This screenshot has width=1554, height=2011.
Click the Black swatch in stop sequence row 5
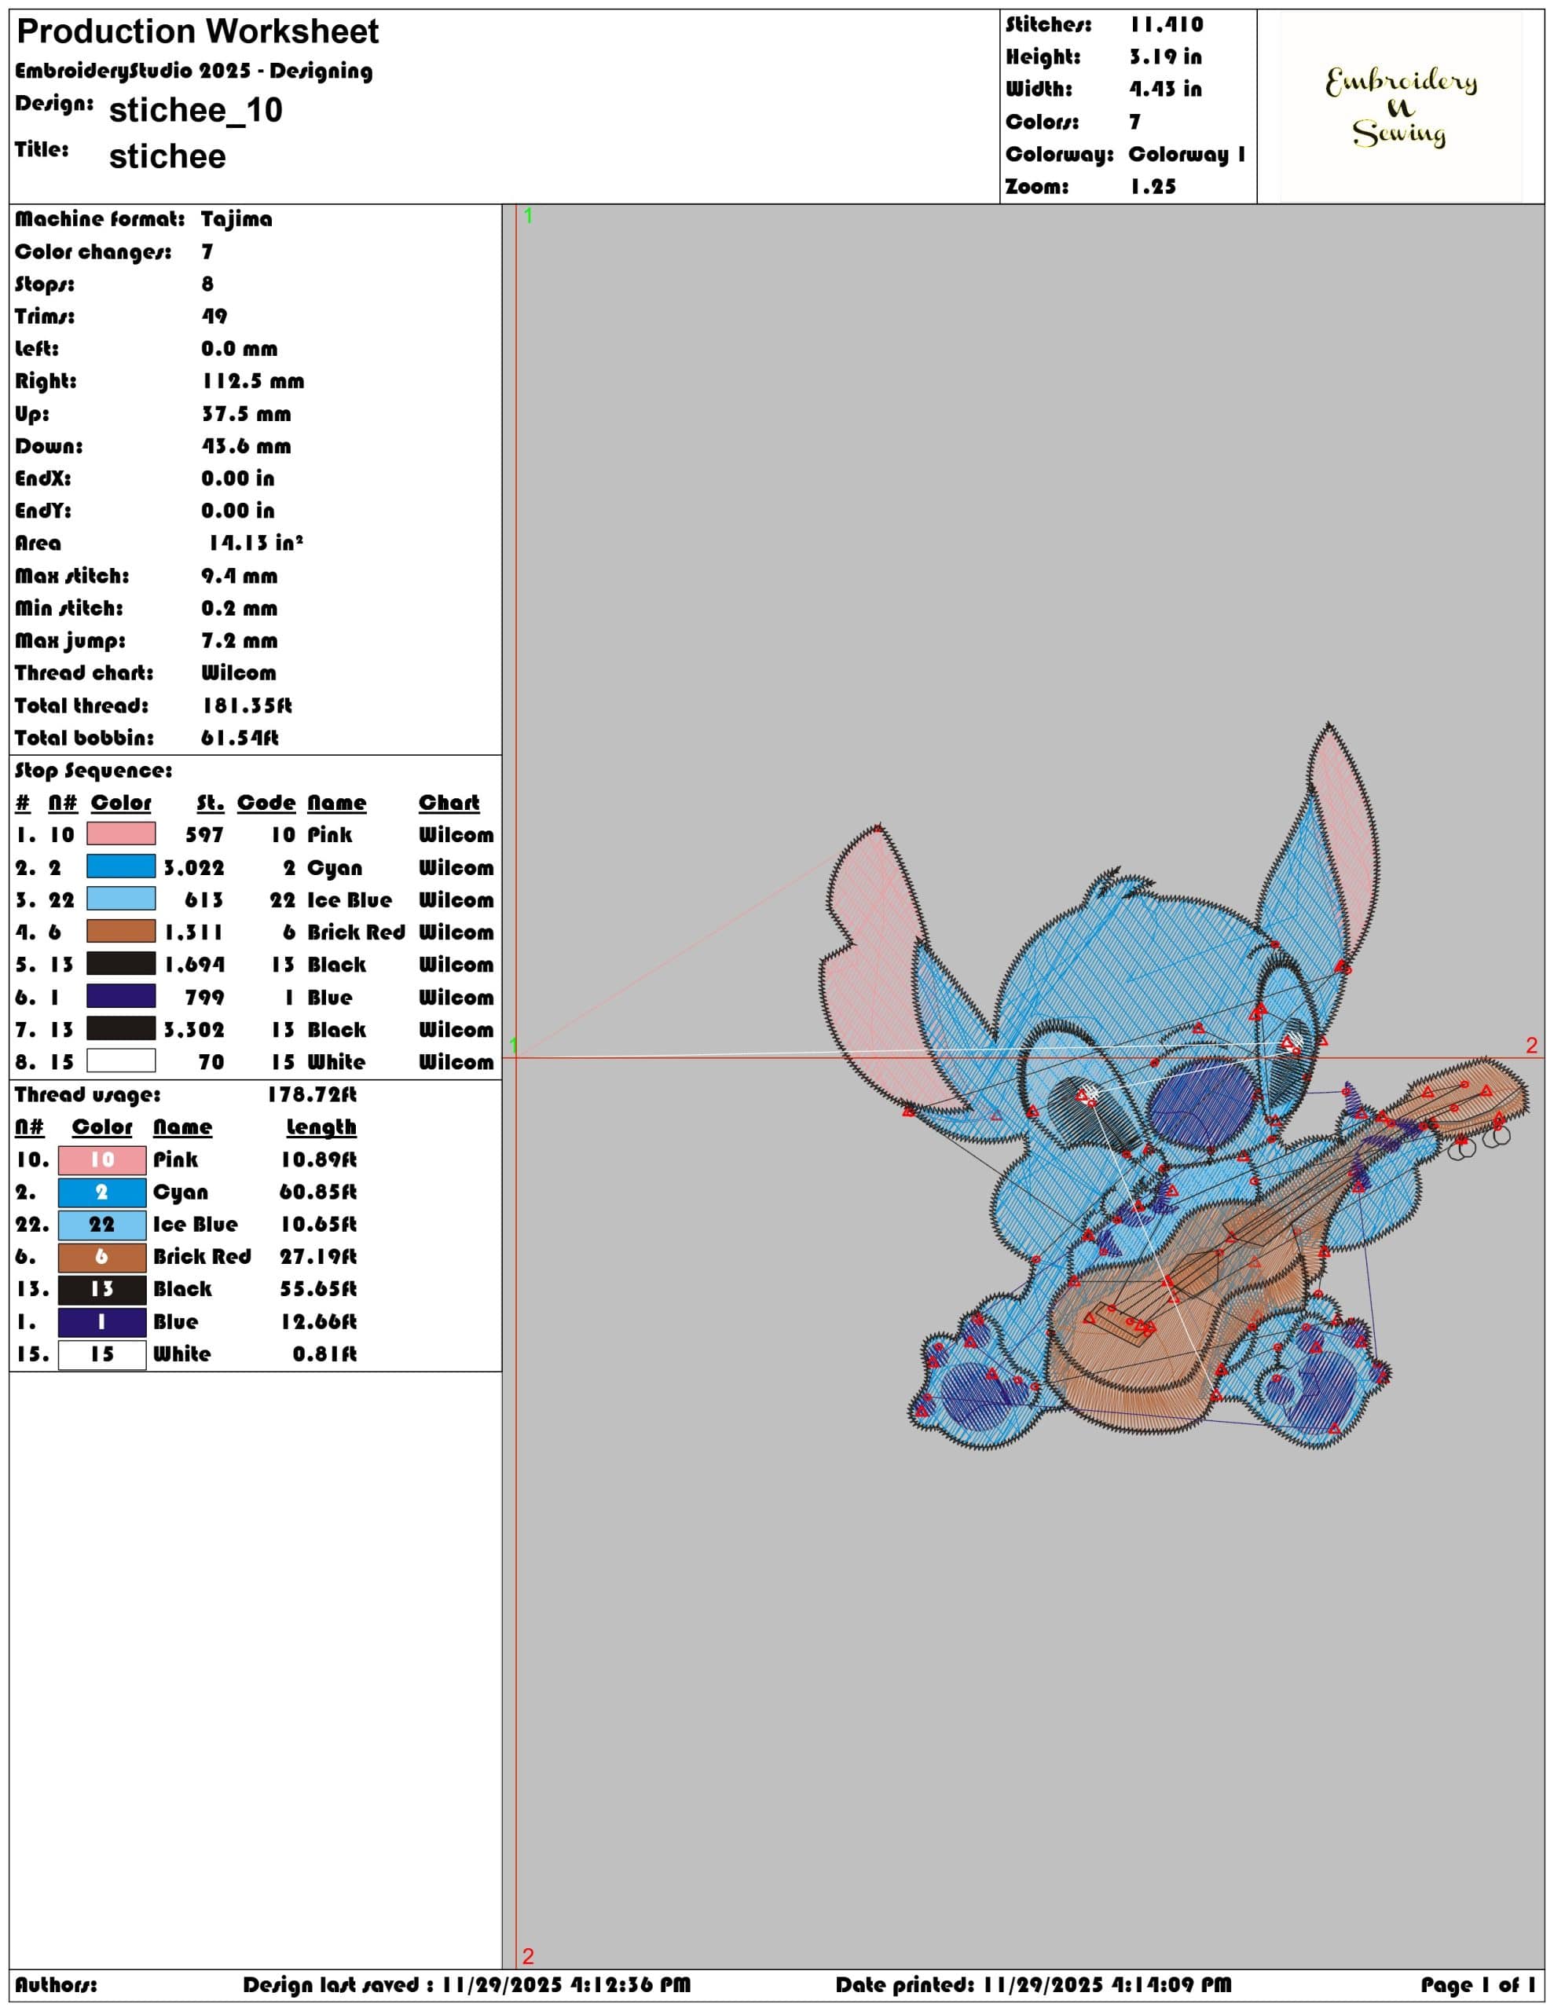pos(121,964)
